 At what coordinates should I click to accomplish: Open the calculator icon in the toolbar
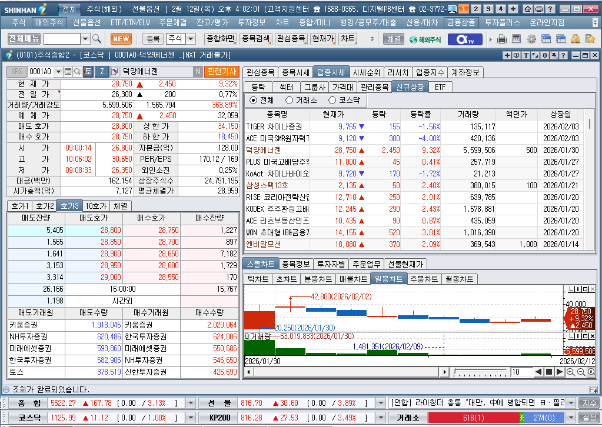tap(517, 39)
